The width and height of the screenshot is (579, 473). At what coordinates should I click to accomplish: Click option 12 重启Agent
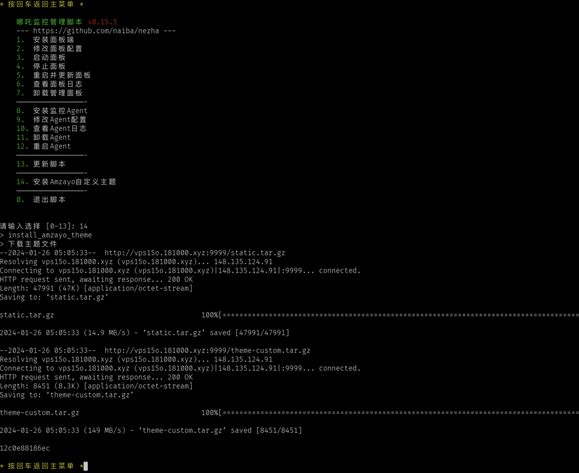tap(51, 147)
